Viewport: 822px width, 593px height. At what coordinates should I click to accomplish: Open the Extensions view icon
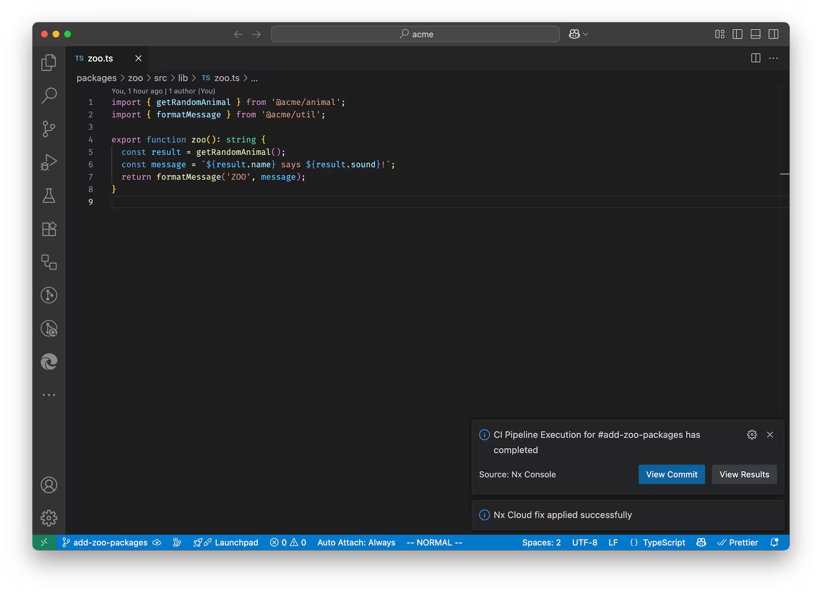[49, 229]
